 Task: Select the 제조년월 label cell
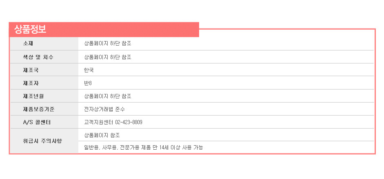click(x=44, y=96)
